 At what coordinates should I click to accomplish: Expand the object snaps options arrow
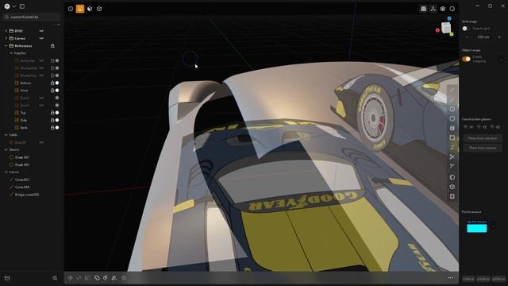coord(501,60)
